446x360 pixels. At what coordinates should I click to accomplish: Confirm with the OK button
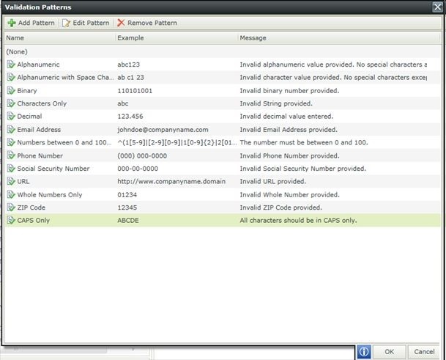point(389,352)
